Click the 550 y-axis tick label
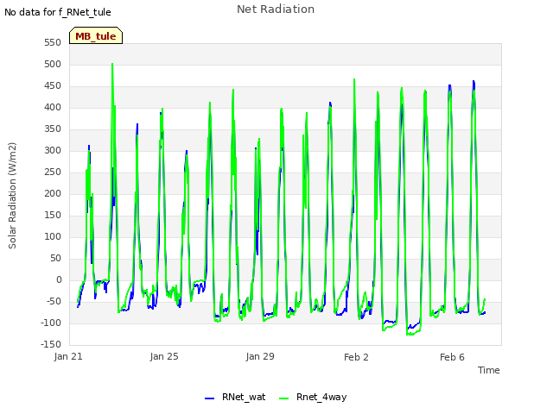553x414 pixels. click(53, 42)
